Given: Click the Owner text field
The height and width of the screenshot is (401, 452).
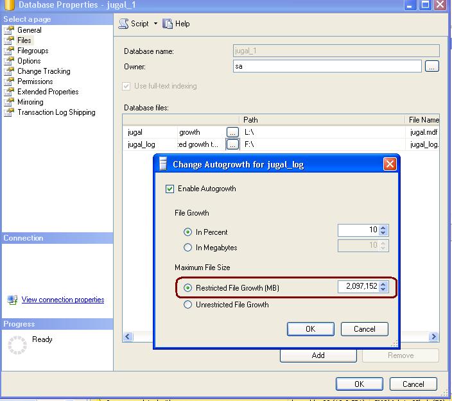Looking at the screenshot, I should pyautogui.click(x=327, y=66).
